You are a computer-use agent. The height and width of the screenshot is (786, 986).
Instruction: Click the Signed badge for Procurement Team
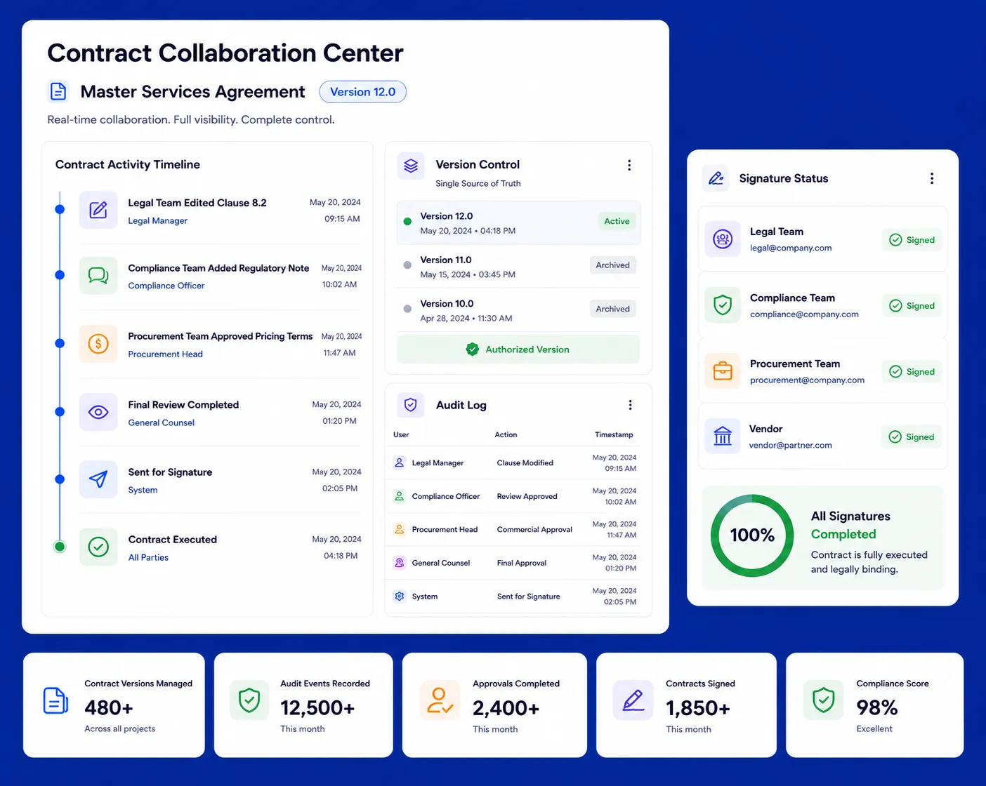pos(912,372)
